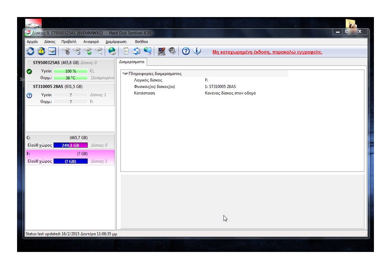Open the computer configuration icon with pen
Screen dimensions: 391x269
(x=161, y=51)
